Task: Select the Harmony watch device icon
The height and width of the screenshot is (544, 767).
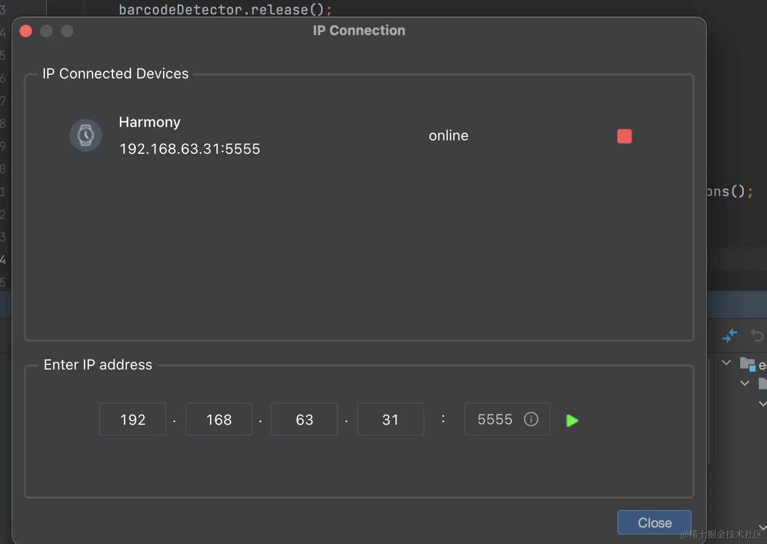Action: [86, 135]
